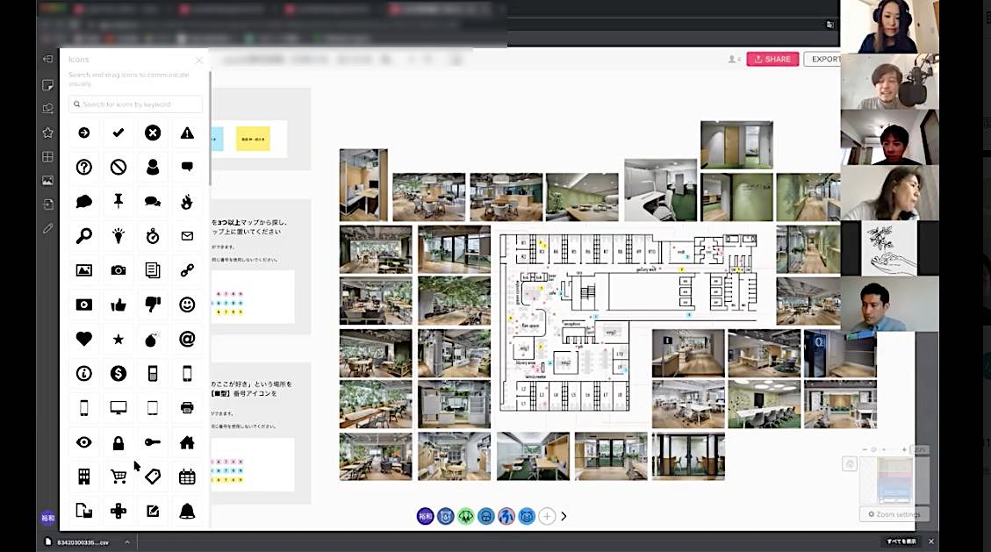Open Zoom settings
The image size is (991, 552).
click(x=894, y=514)
